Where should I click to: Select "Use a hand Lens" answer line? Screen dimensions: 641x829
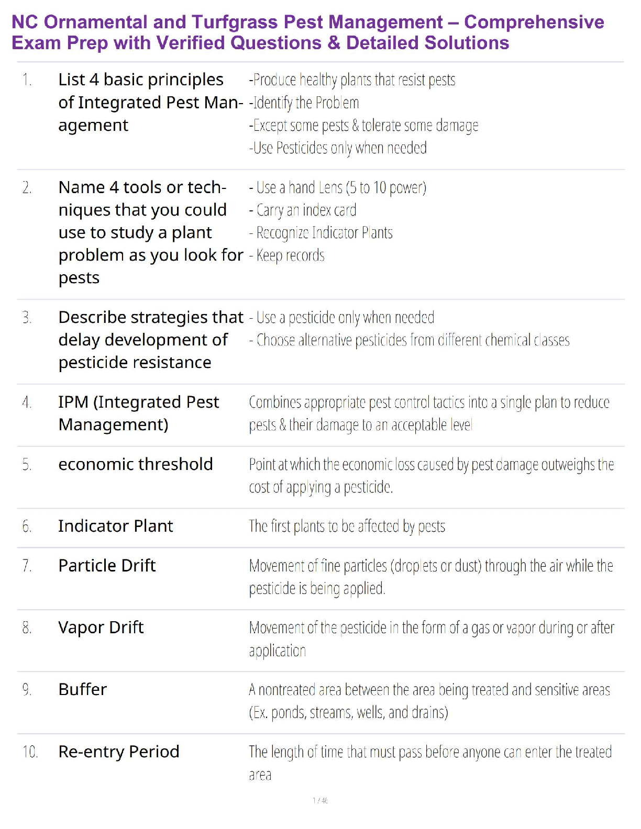[338, 187]
